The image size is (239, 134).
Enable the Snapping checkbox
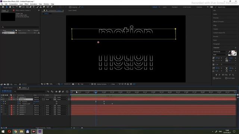(70, 7)
